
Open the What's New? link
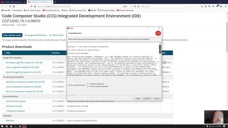pos(58,35)
